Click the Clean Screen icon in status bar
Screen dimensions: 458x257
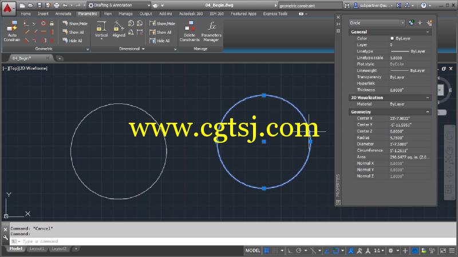click(443, 251)
